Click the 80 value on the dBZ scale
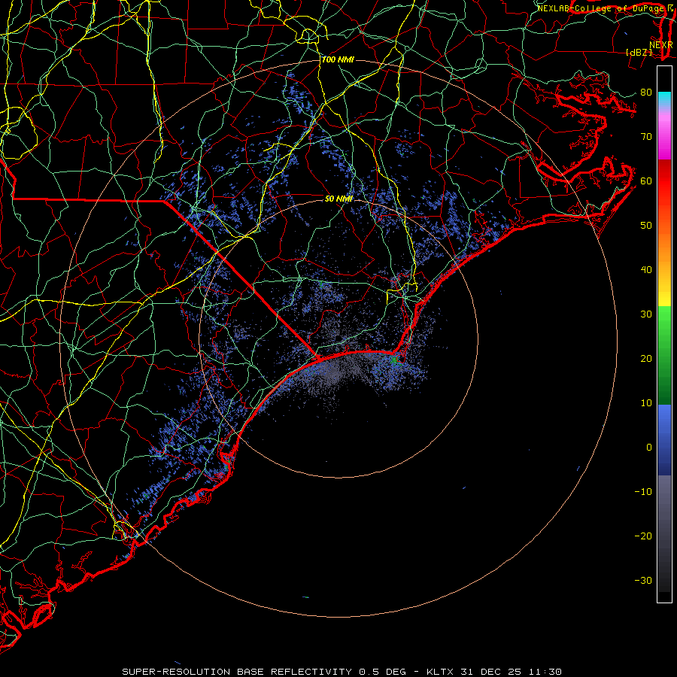 point(646,92)
